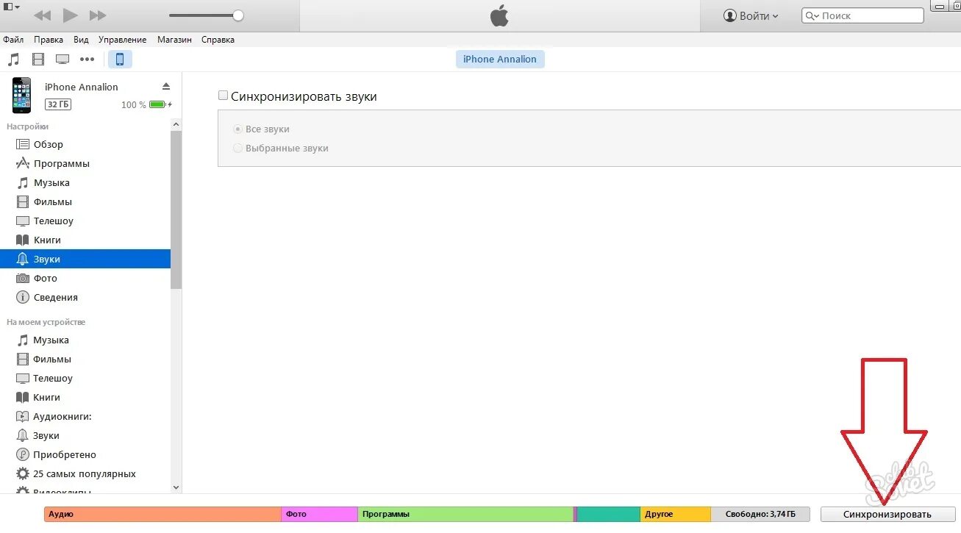Open the Справка menu
Image resolution: width=961 pixels, height=533 pixels.
pyautogui.click(x=218, y=40)
